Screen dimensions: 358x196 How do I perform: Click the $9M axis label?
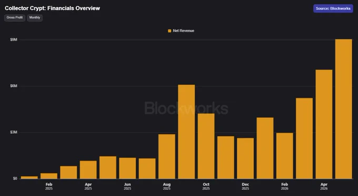coord(14,39)
